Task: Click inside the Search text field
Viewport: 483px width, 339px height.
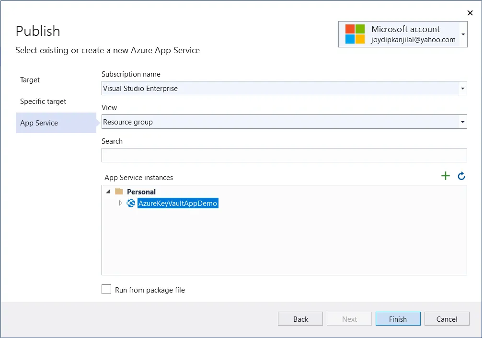Action: coord(284,155)
